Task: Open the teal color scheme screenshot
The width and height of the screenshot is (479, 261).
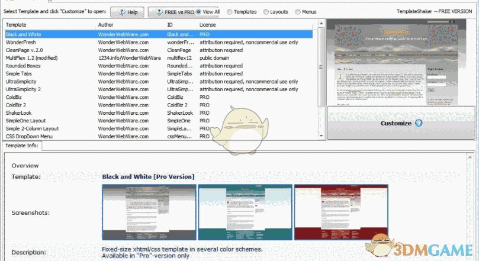Action: click(x=245, y=211)
